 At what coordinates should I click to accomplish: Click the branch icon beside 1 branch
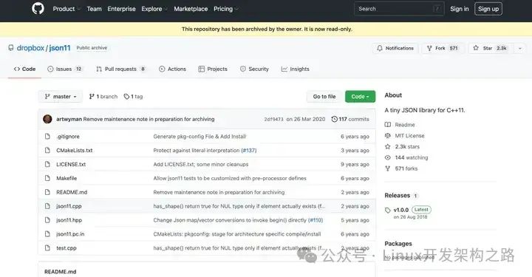pos(92,96)
